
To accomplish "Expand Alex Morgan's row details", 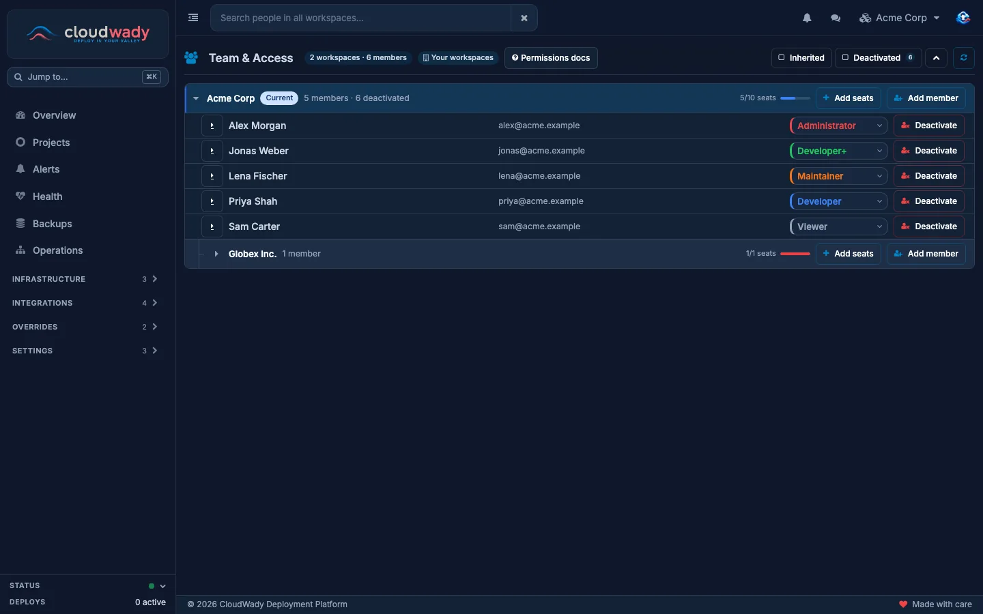I will [x=212, y=126].
